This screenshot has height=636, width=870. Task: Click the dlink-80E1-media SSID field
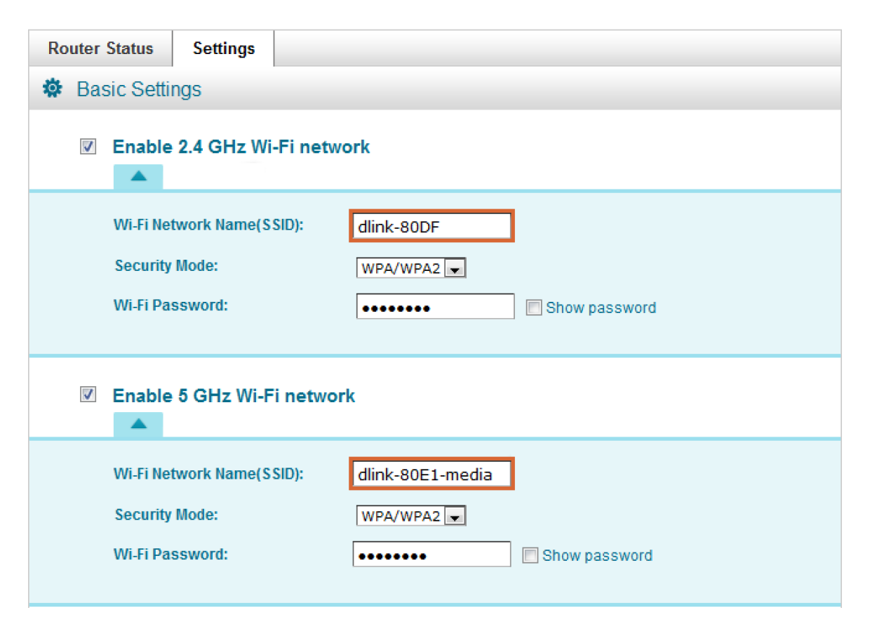point(431,475)
